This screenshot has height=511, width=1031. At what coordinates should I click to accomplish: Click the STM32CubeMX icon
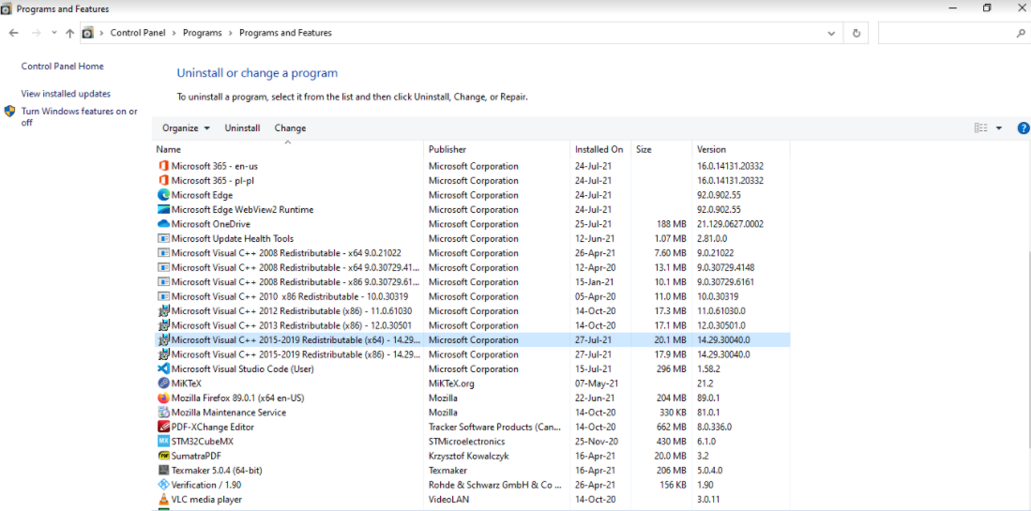coord(164,442)
